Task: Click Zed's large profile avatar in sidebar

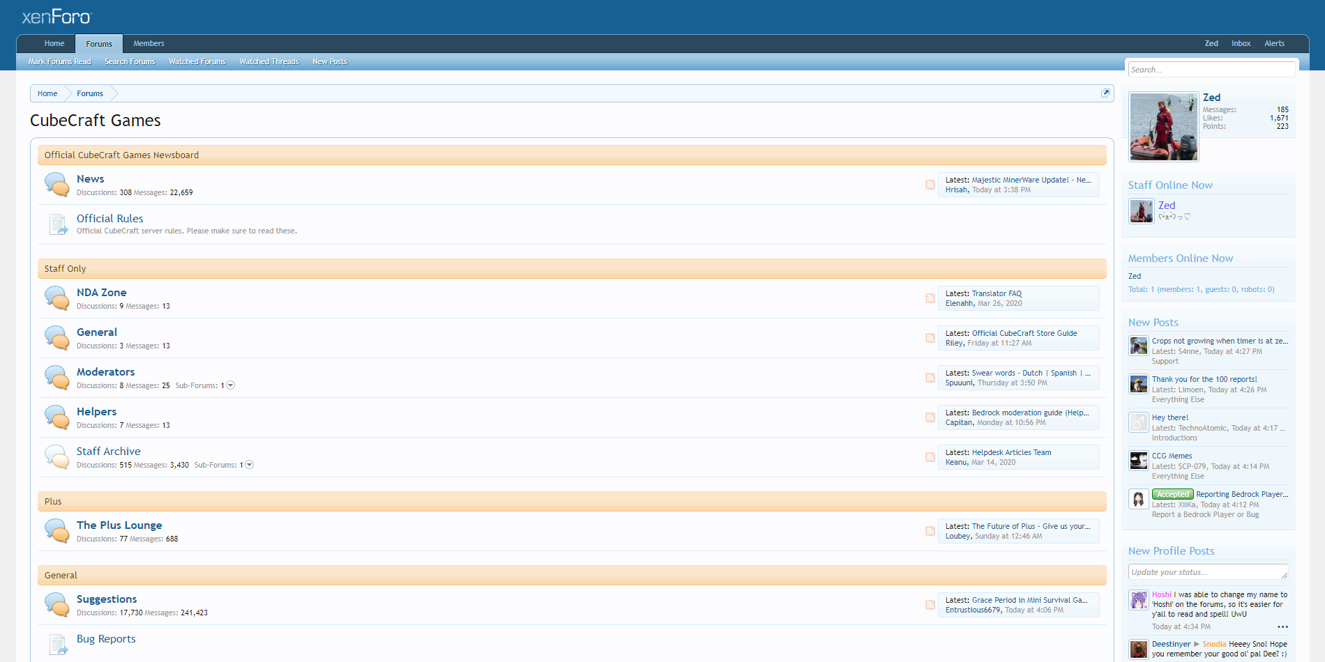Action: point(1164,127)
